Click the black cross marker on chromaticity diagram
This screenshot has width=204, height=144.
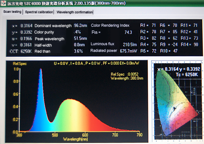[x=174, y=108]
